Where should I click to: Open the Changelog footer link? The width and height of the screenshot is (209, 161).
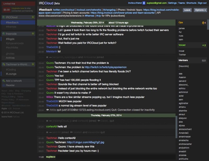(x=26, y=91)
